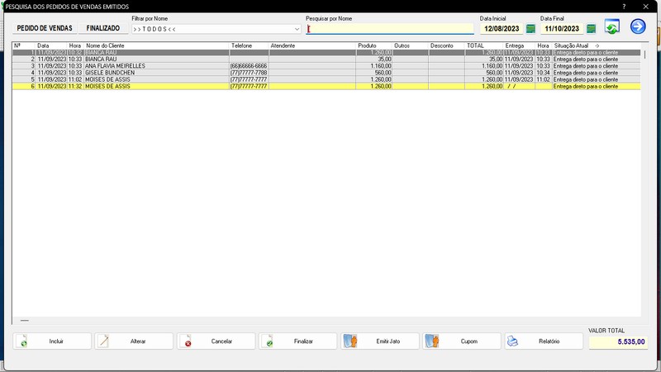Image resolution: width=661 pixels, height=372 pixels.
Task: Expand the Filtrar por Nome dropdown
Action: 297,29
